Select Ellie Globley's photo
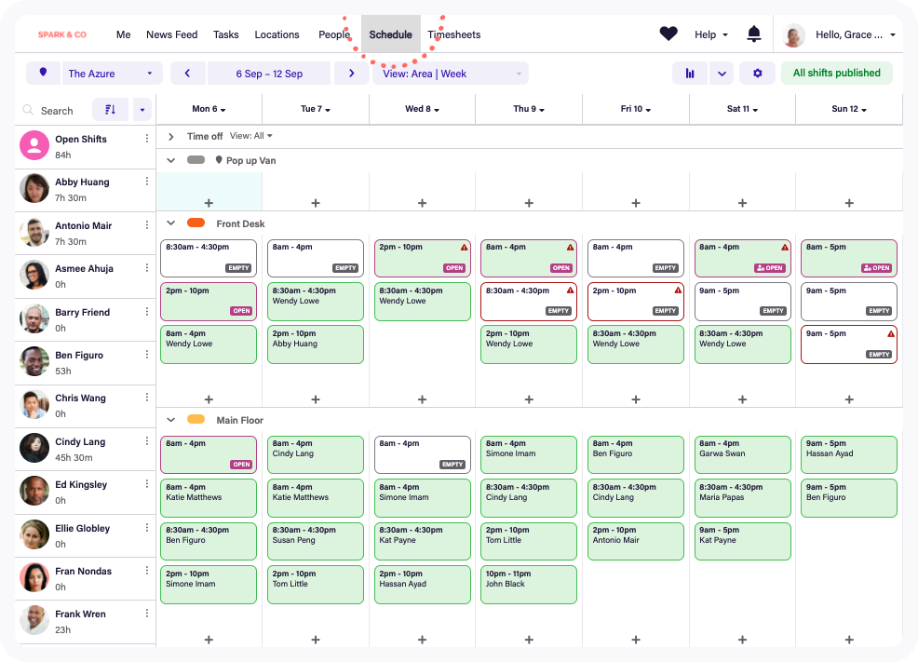Viewport: 918px width, 662px height. (34, 534)
